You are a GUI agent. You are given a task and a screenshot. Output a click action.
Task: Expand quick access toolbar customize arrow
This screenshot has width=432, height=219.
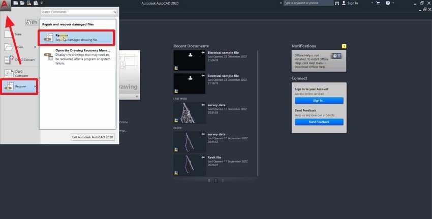point(42,3)
